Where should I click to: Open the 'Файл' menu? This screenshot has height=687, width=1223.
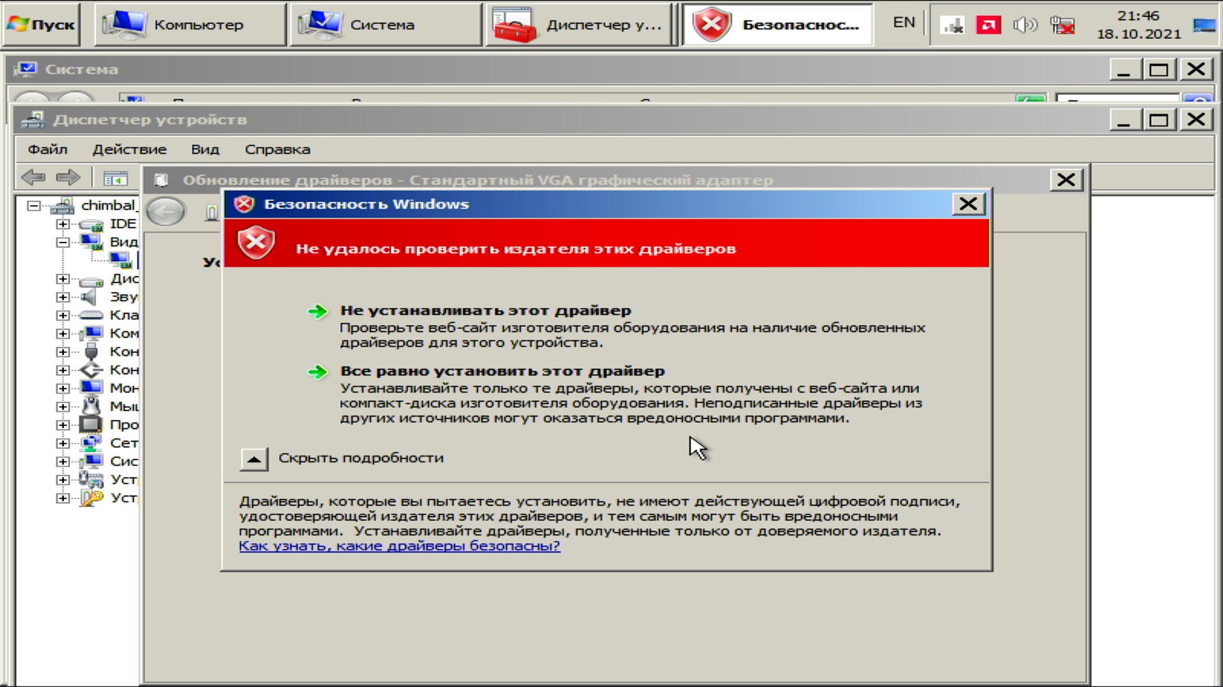tap(47, 149)
